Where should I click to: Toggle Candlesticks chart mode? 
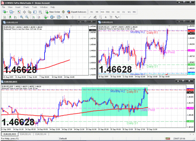(x=10, y=17)
